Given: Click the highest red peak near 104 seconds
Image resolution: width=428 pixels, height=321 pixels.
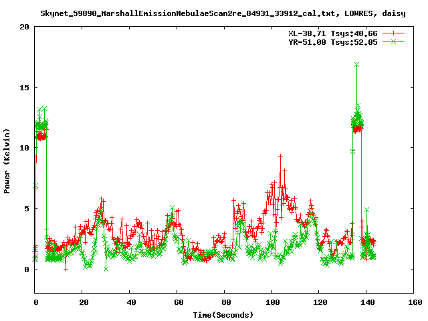Looking at the screenshot, I should tap(280, 156).
